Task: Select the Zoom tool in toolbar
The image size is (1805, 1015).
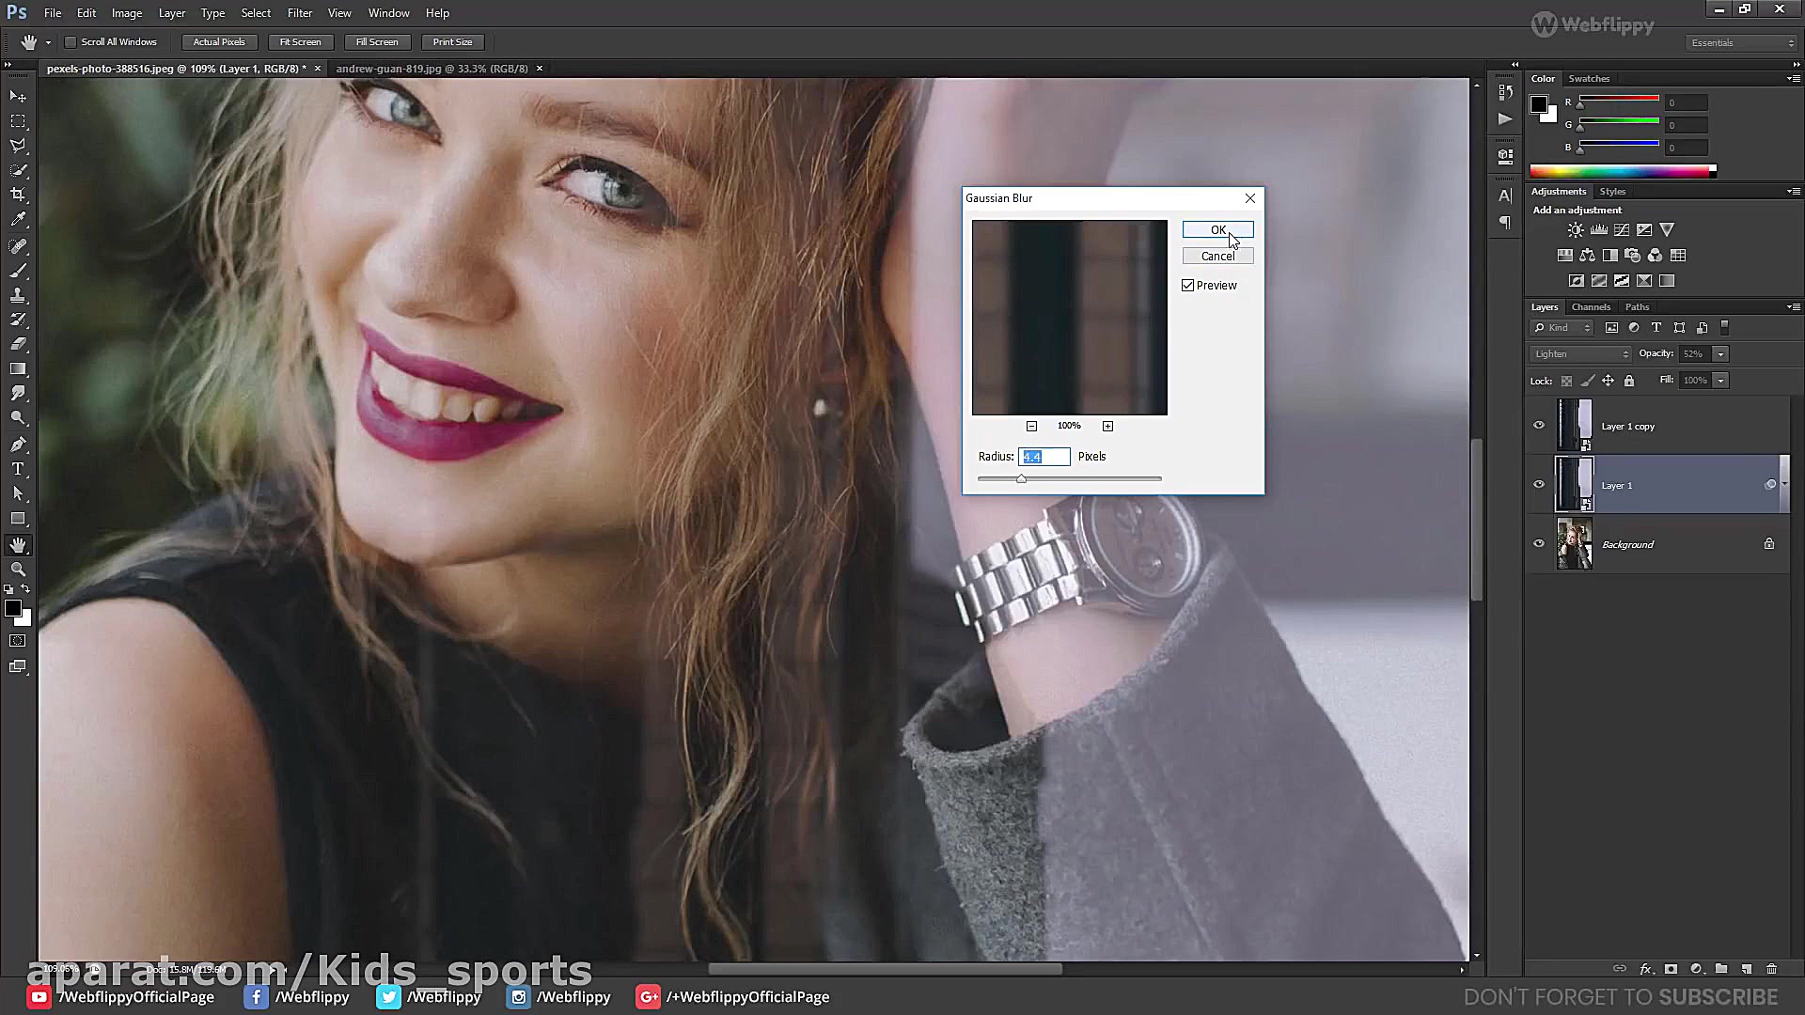Action: pos(18,570)
